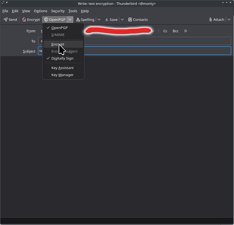234x225 pixels.
Task: Select Key Manager from the menu
Action: click(62, 75)
